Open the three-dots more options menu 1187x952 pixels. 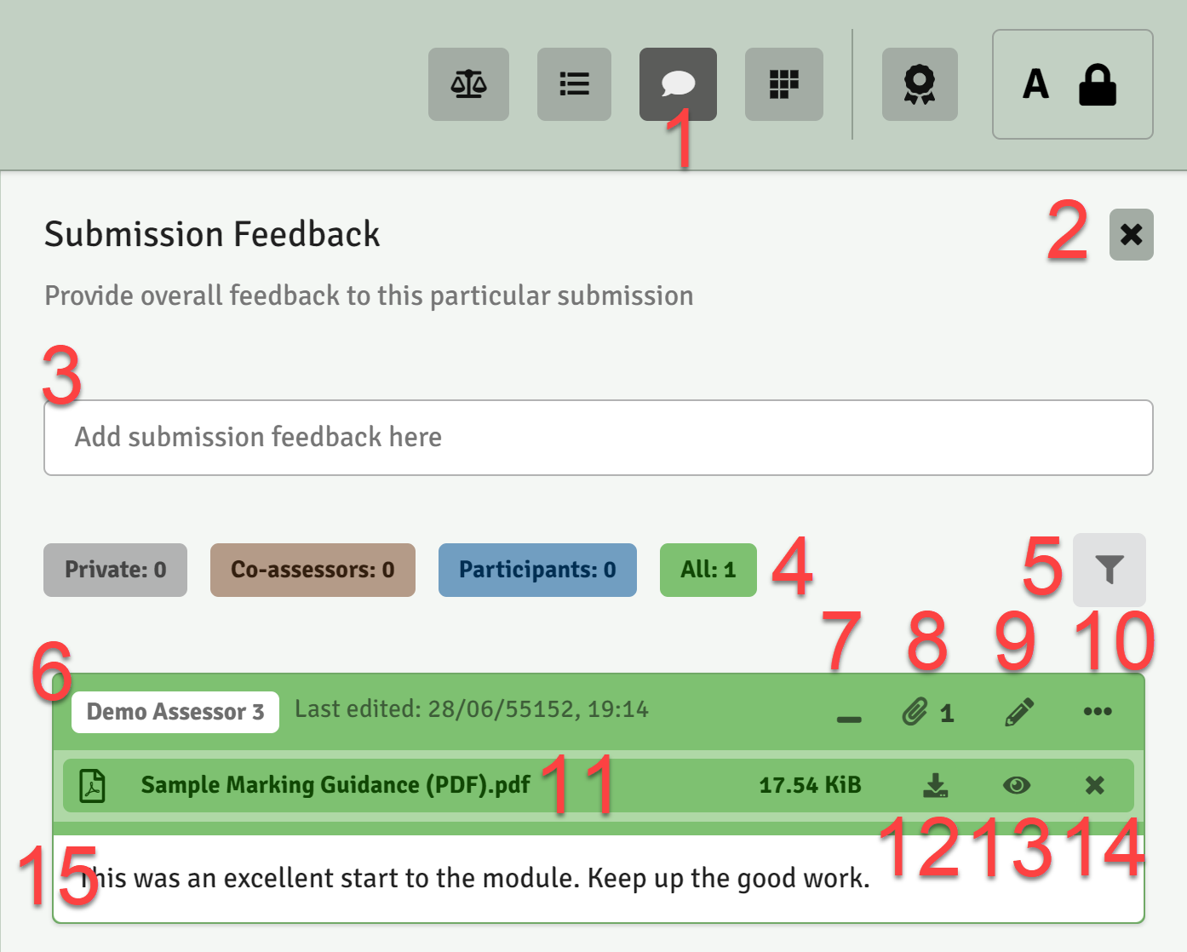click(x=1098, y=712)
